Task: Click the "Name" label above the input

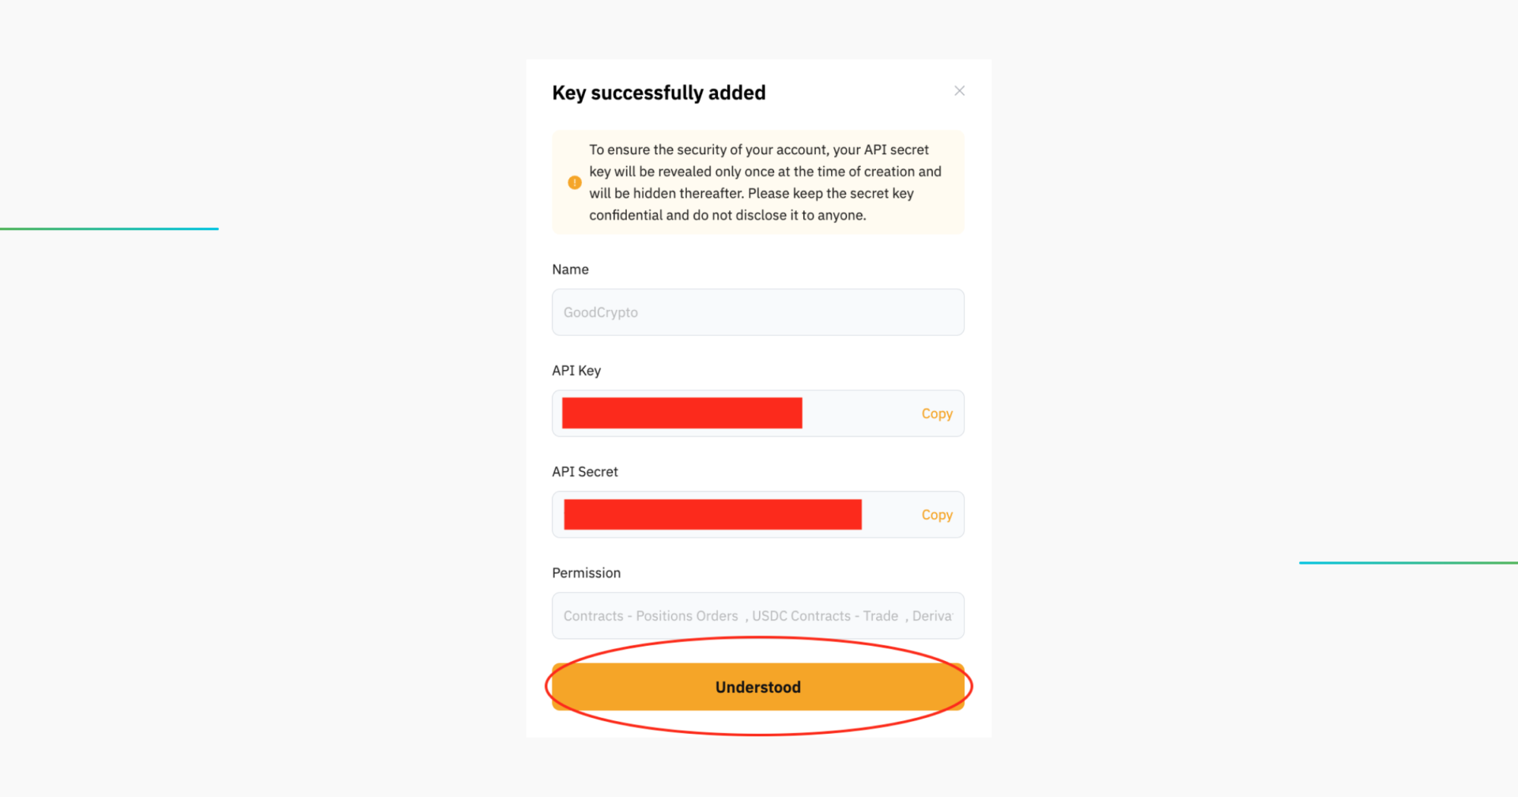Action: [570, 269]
